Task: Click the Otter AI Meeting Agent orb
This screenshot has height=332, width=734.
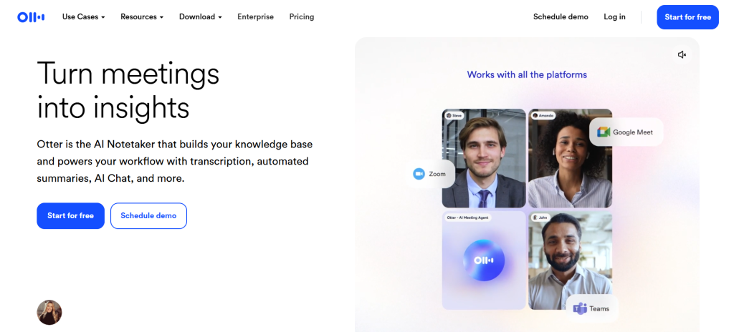Action: (484, 260)
